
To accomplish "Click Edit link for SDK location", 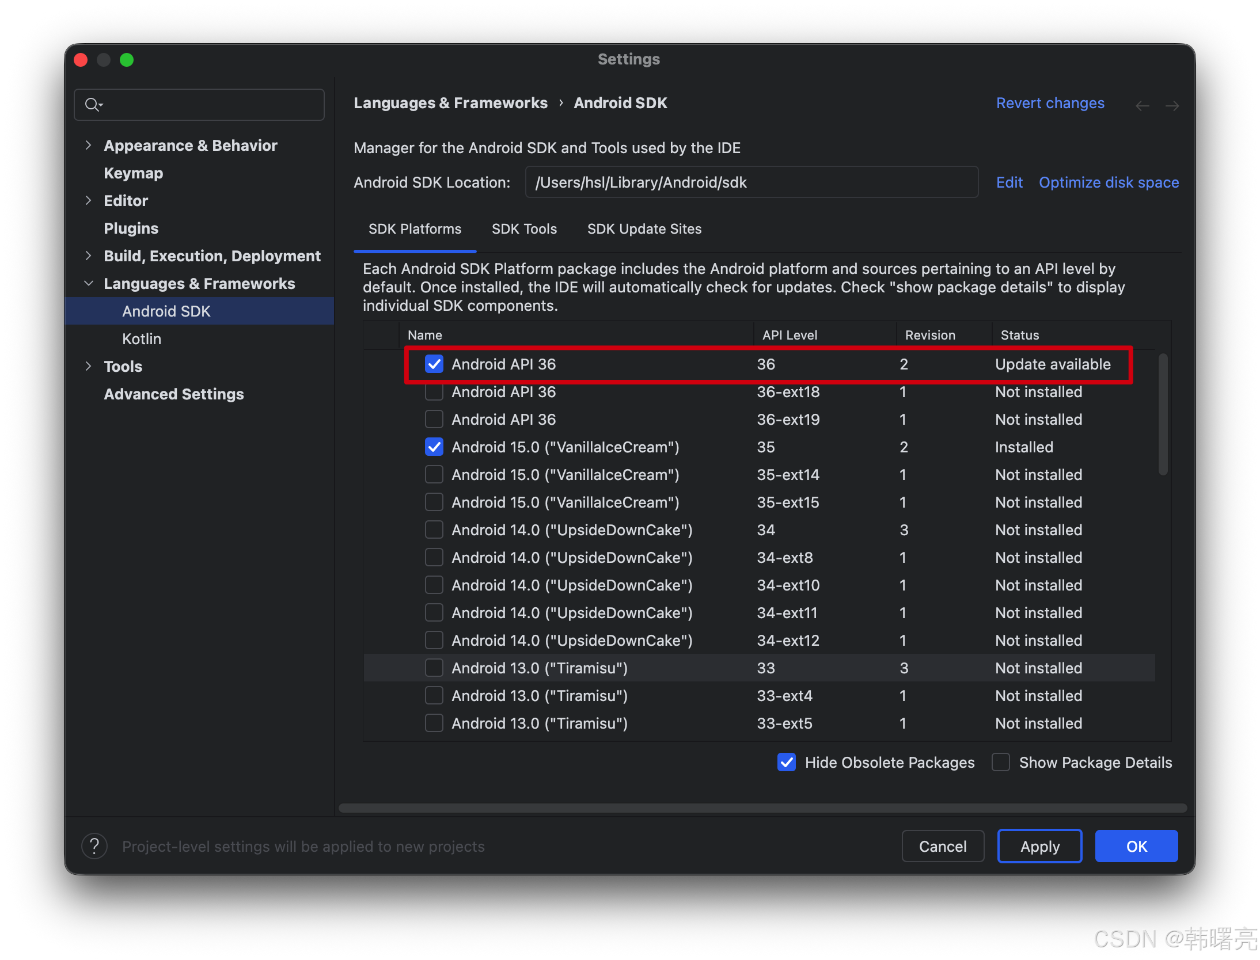I will coord(1009,182).
